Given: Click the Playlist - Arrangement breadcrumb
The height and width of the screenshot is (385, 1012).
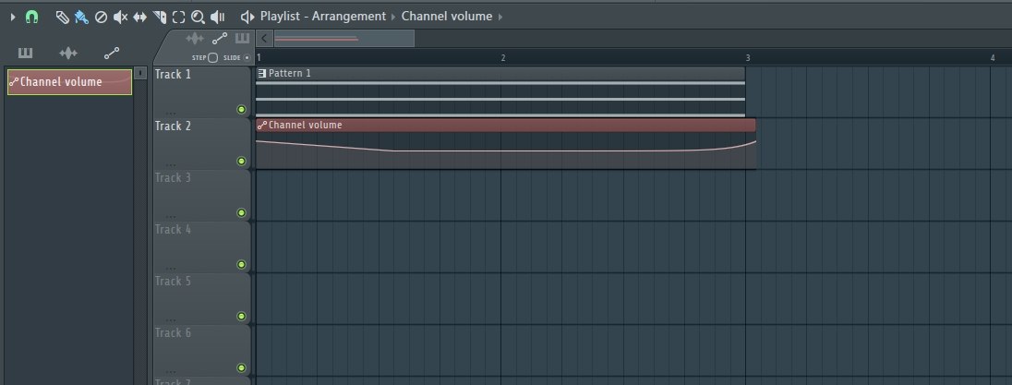Looking at the screenshot, I should pyautogui.click(x=322, y=16).
